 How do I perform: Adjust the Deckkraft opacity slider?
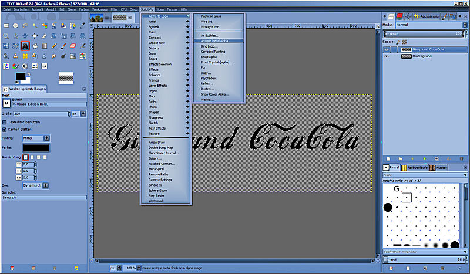point(425,34)
